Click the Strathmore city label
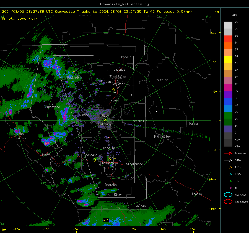 tap(134, 164)
